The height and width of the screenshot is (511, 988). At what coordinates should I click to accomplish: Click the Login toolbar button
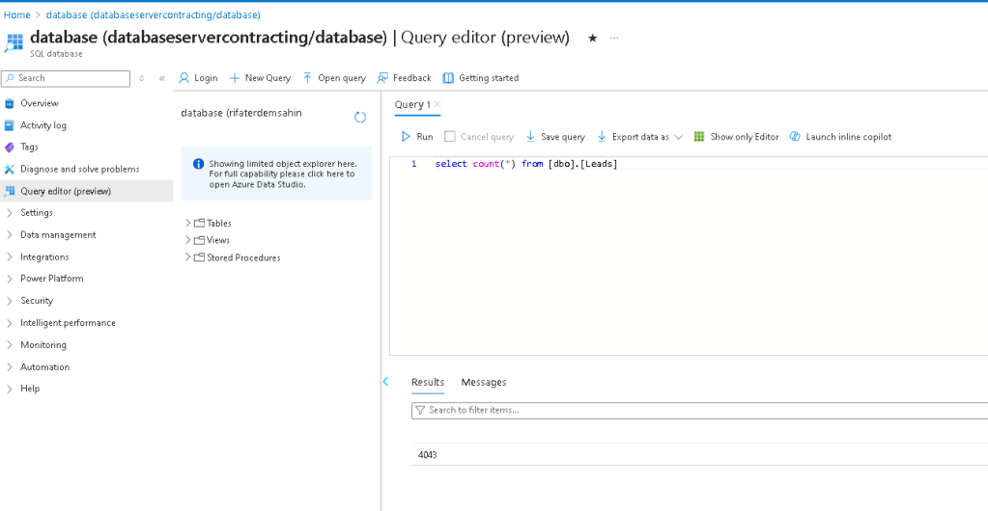[198, 78]
